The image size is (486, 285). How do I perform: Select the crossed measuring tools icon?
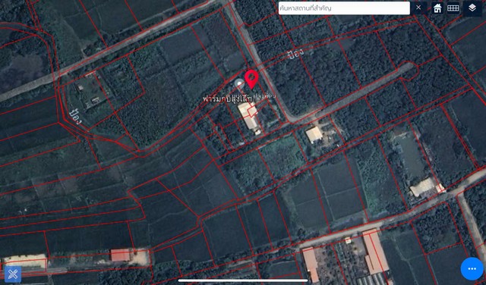click(x=13, y=274)
